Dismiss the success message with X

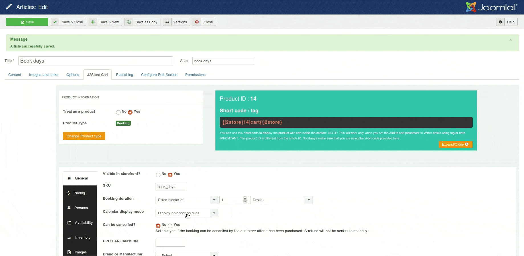(511, 40)
